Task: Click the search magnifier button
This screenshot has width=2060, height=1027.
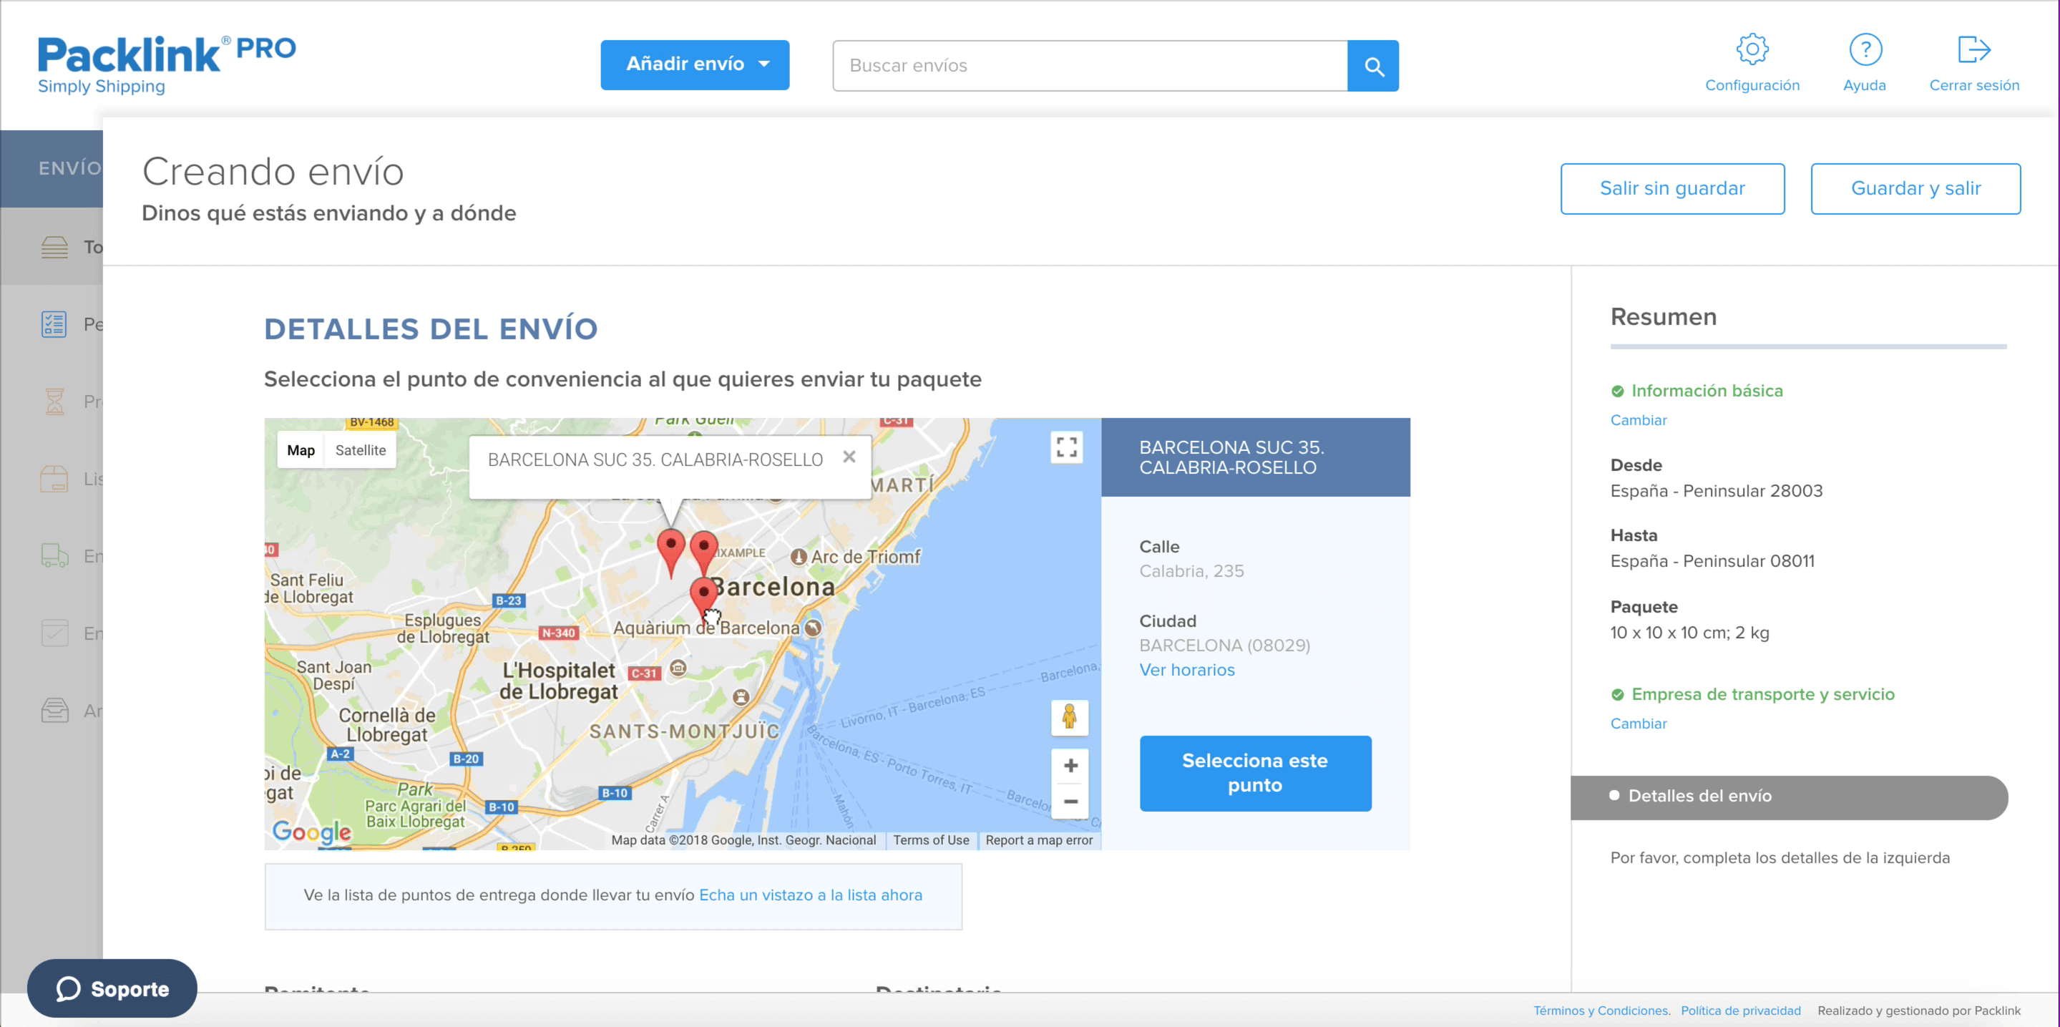Action: (1373, 66)
